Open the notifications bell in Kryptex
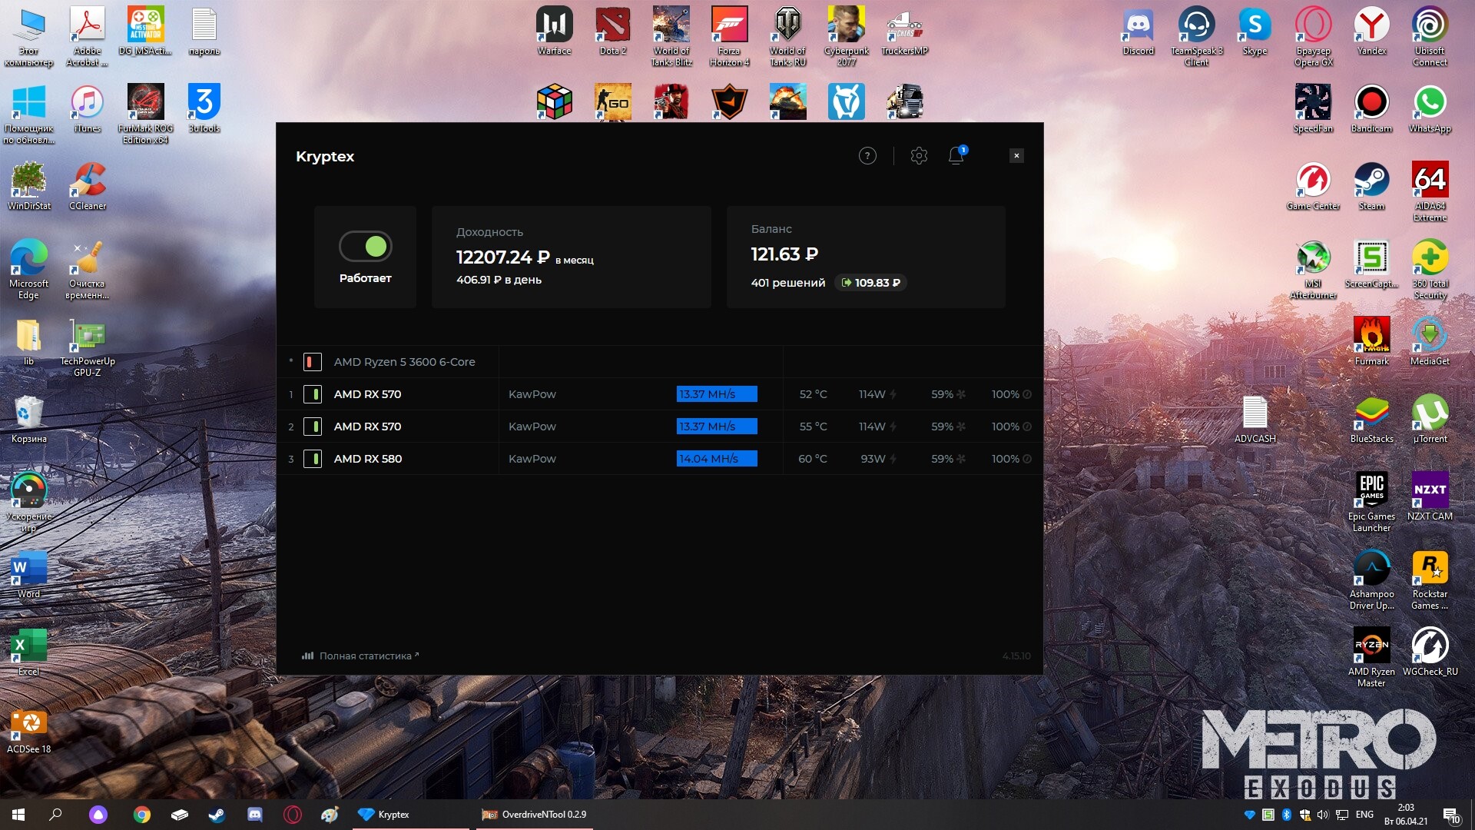This screenshot has width=1475, height=830. [956, 156]
